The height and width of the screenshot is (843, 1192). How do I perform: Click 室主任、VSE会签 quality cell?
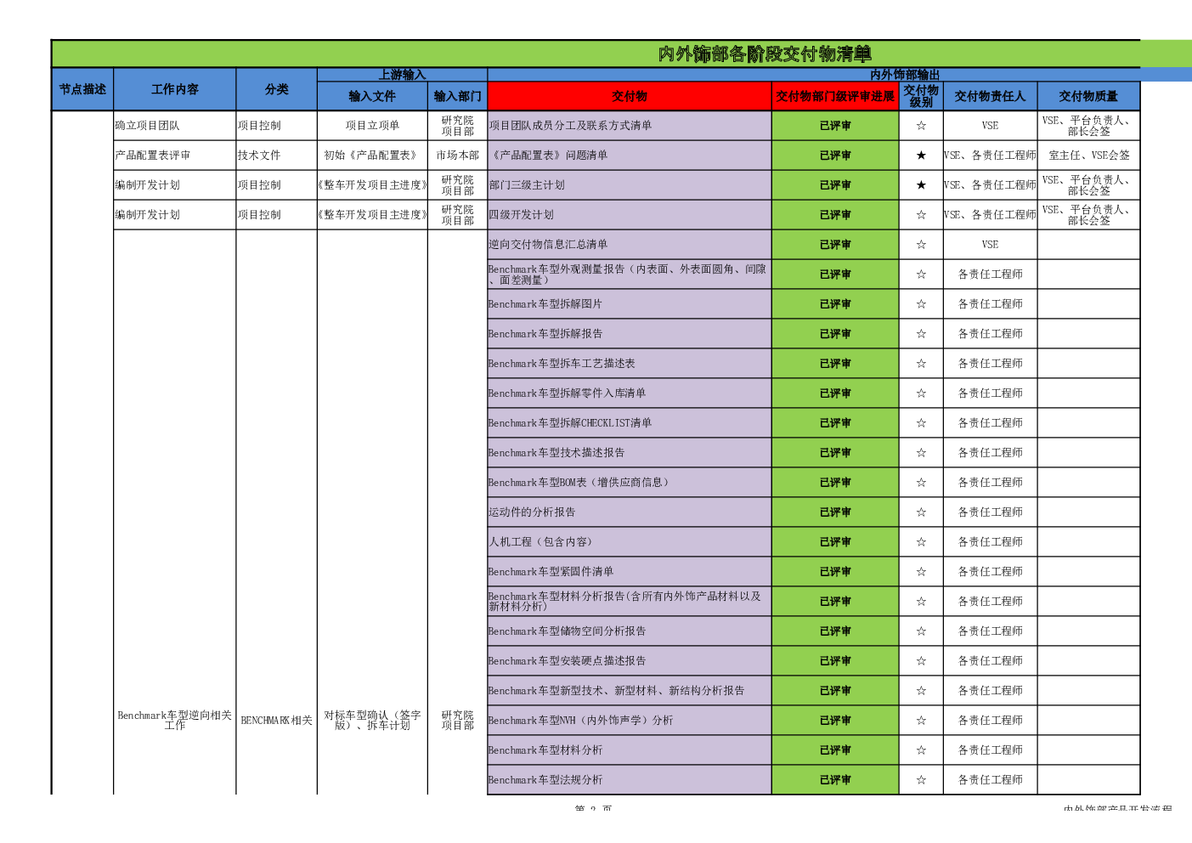pos(1088,156)
